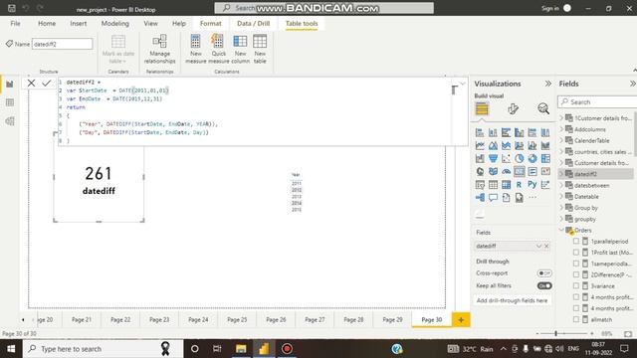
Task: Open Manage relationships
Action: tap(159, 49)
